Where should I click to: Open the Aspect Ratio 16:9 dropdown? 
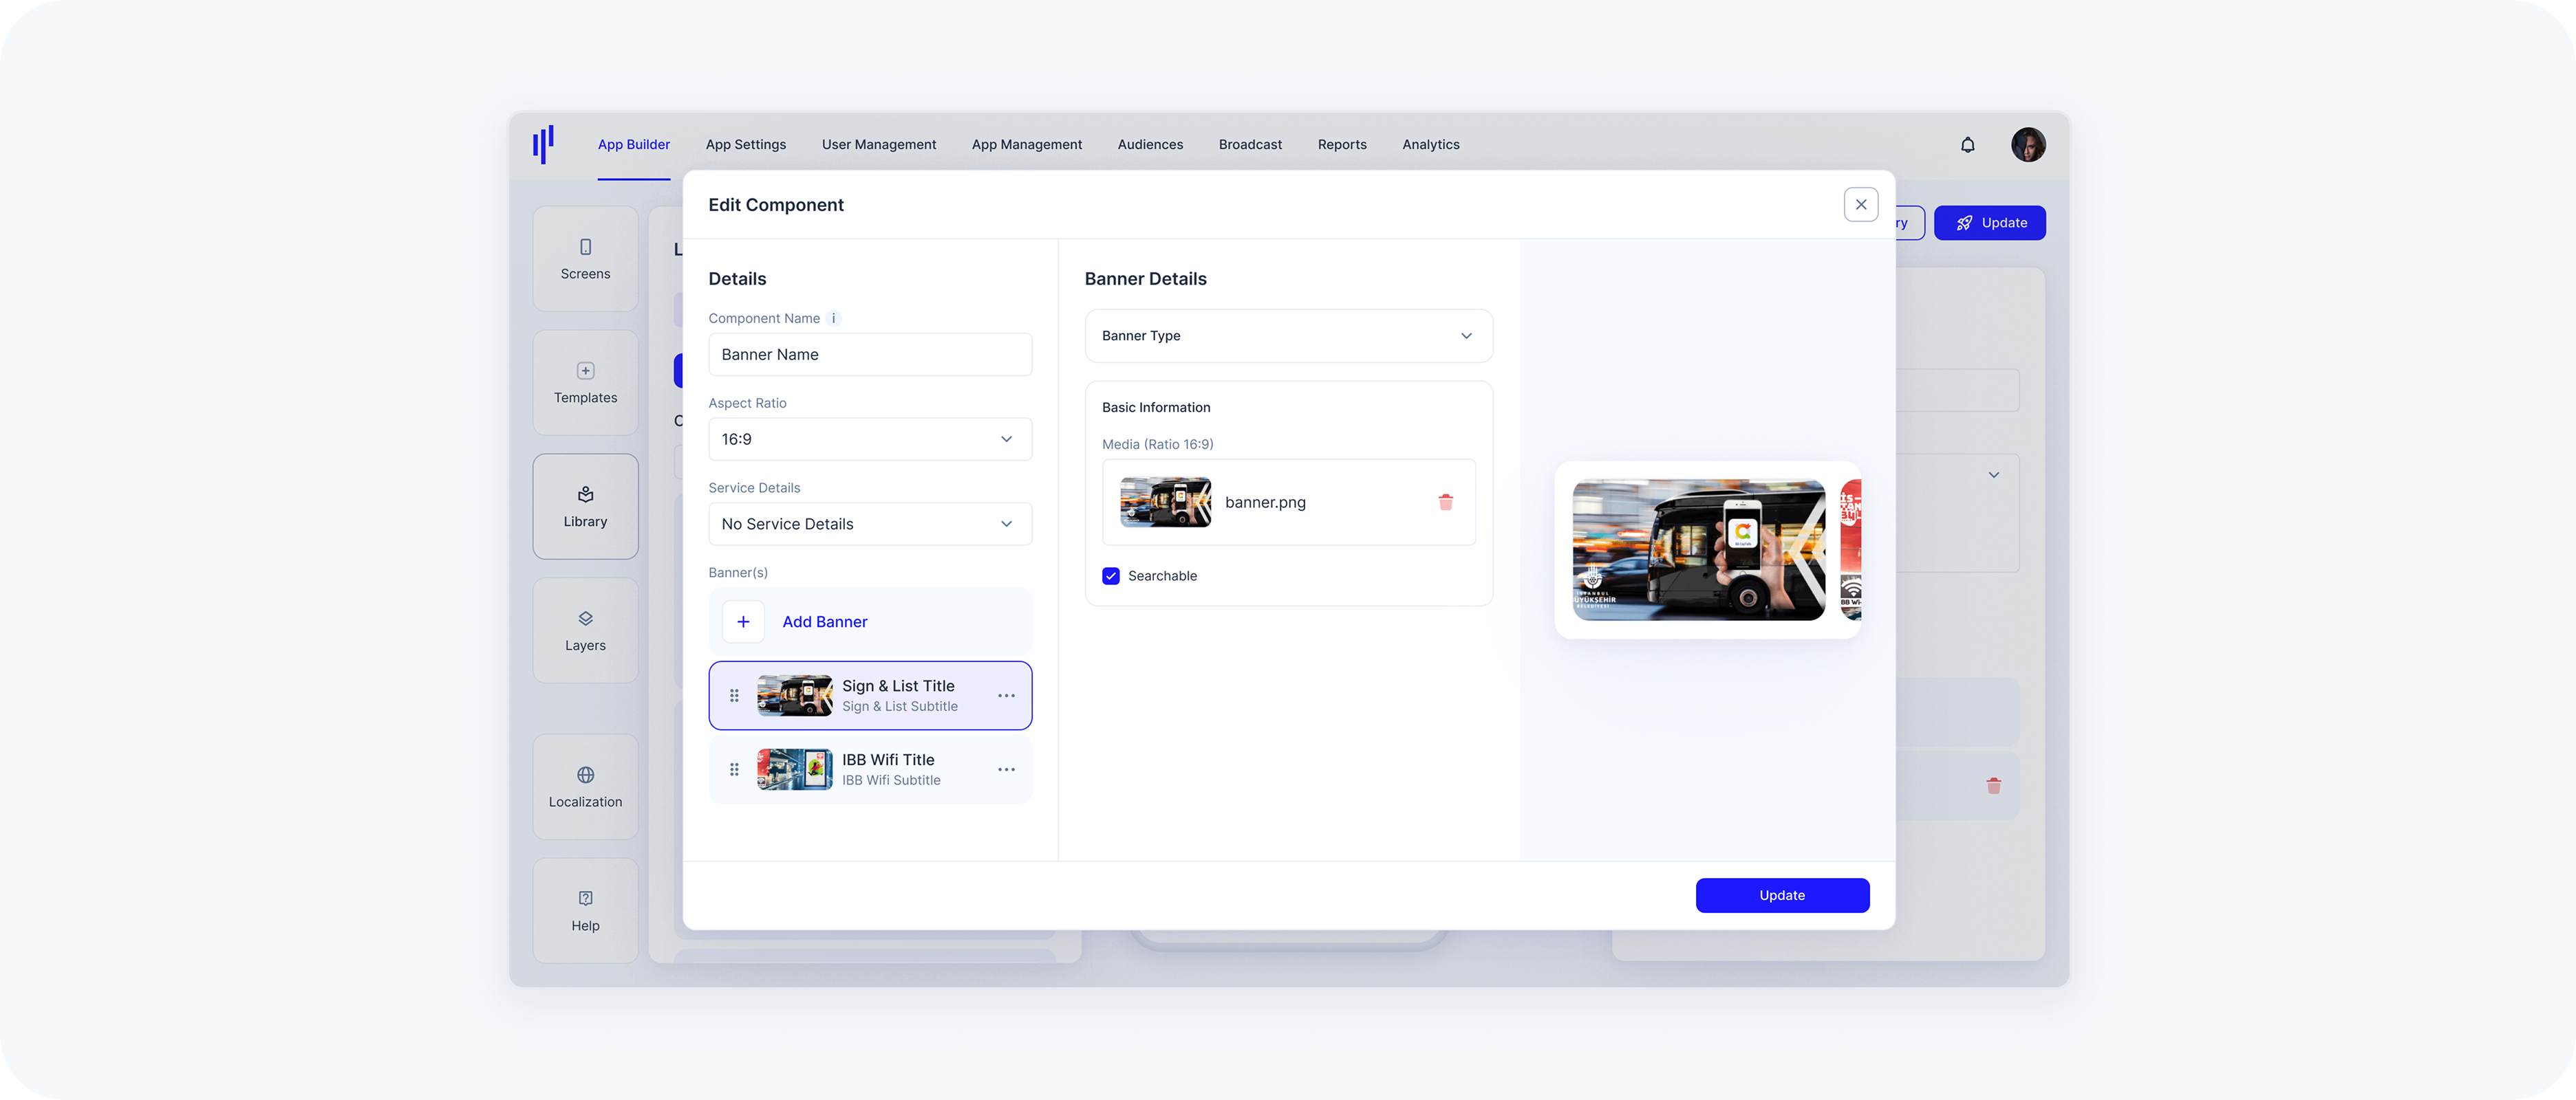pos(869,439)
